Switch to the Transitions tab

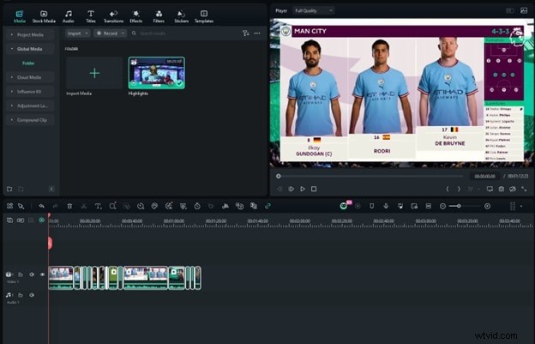(113, 15)
